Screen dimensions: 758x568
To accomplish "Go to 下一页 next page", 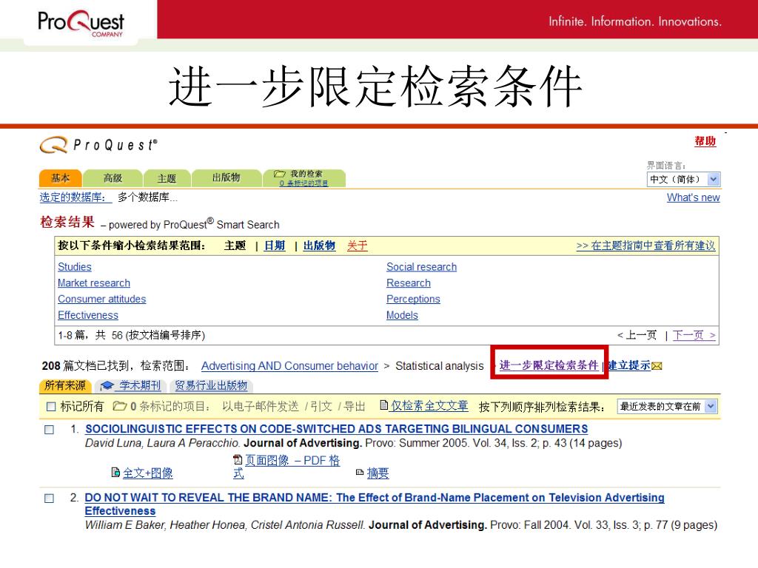I will (694, 335).
